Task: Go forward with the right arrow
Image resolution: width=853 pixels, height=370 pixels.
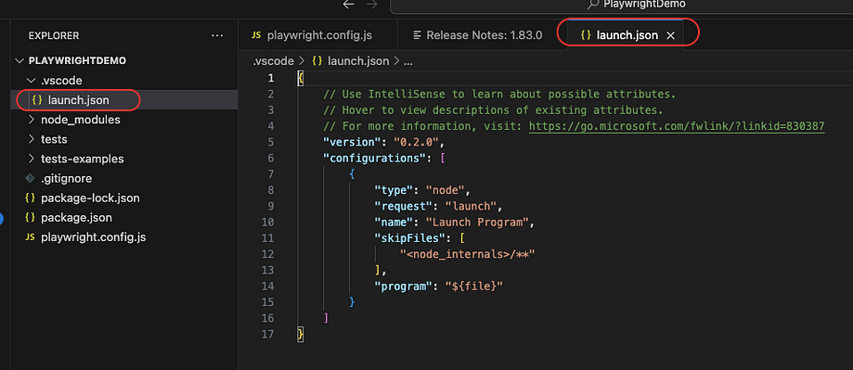Action: (371, 5)
